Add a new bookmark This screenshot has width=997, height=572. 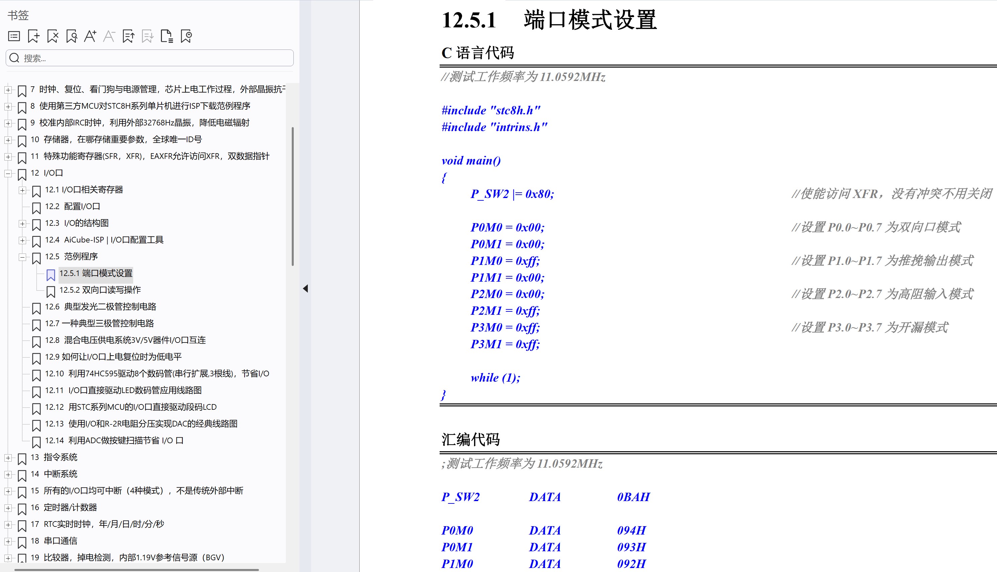pos(33,36)
